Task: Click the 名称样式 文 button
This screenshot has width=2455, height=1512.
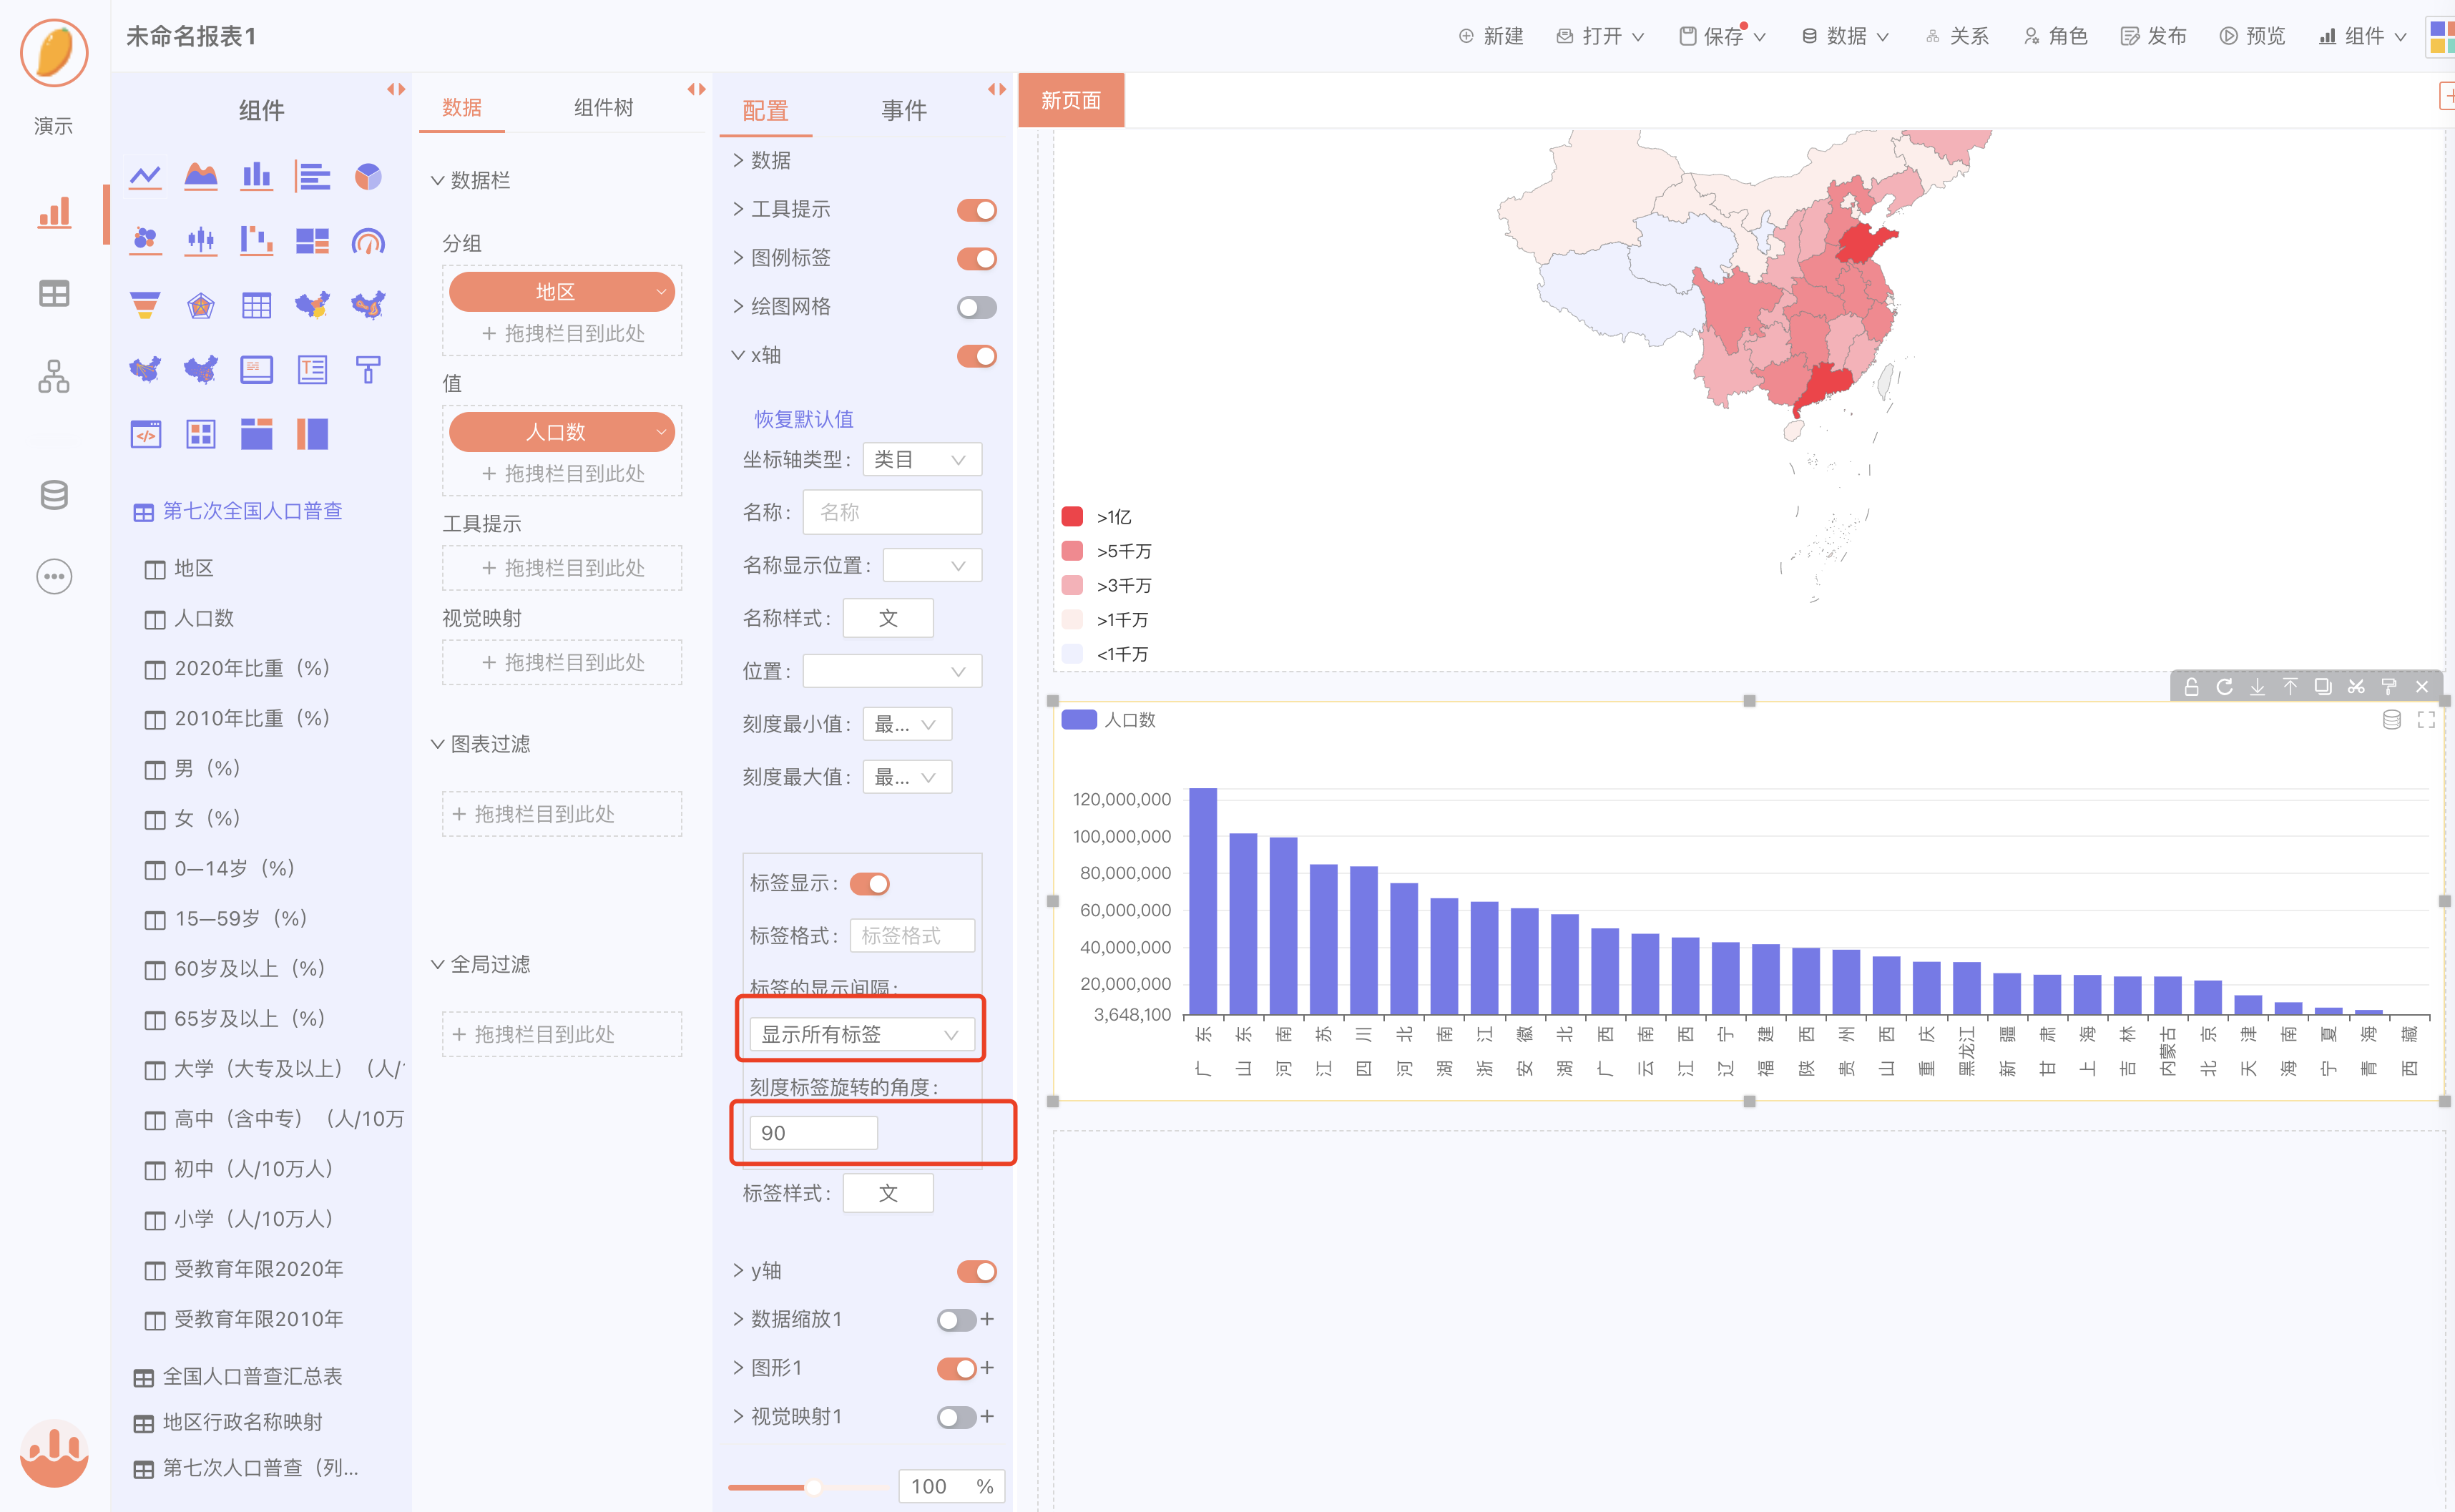Action: 888,618
